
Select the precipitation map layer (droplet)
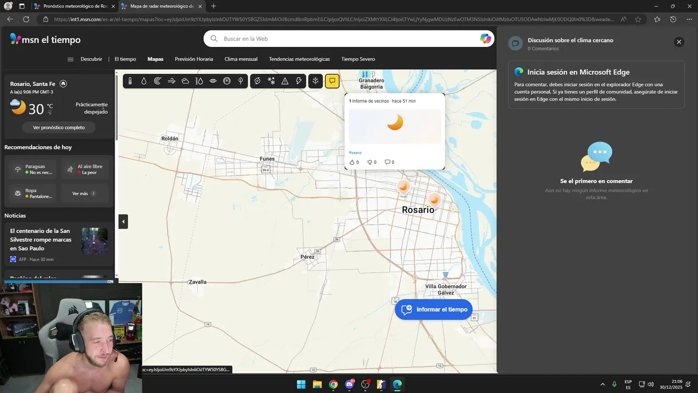[x=144, y=81]
